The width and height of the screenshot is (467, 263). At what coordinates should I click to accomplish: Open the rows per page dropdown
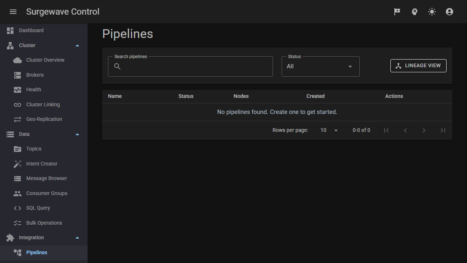coord(329,130)
